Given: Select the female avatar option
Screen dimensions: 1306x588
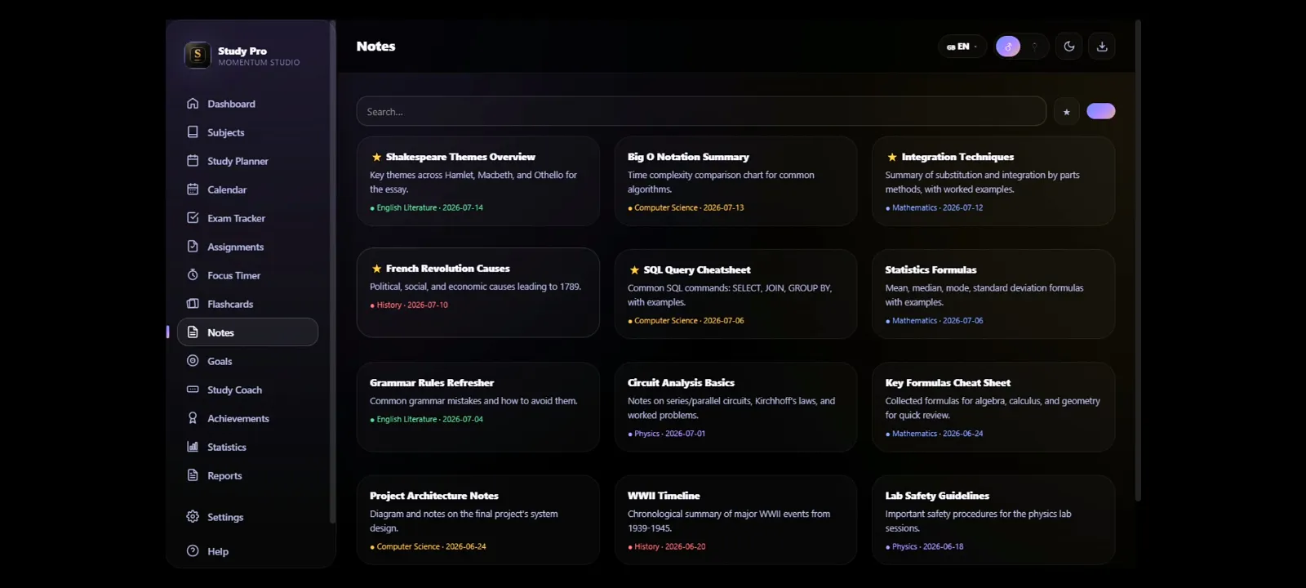Looking at the screenshot, I should [x=1034, y=47].
